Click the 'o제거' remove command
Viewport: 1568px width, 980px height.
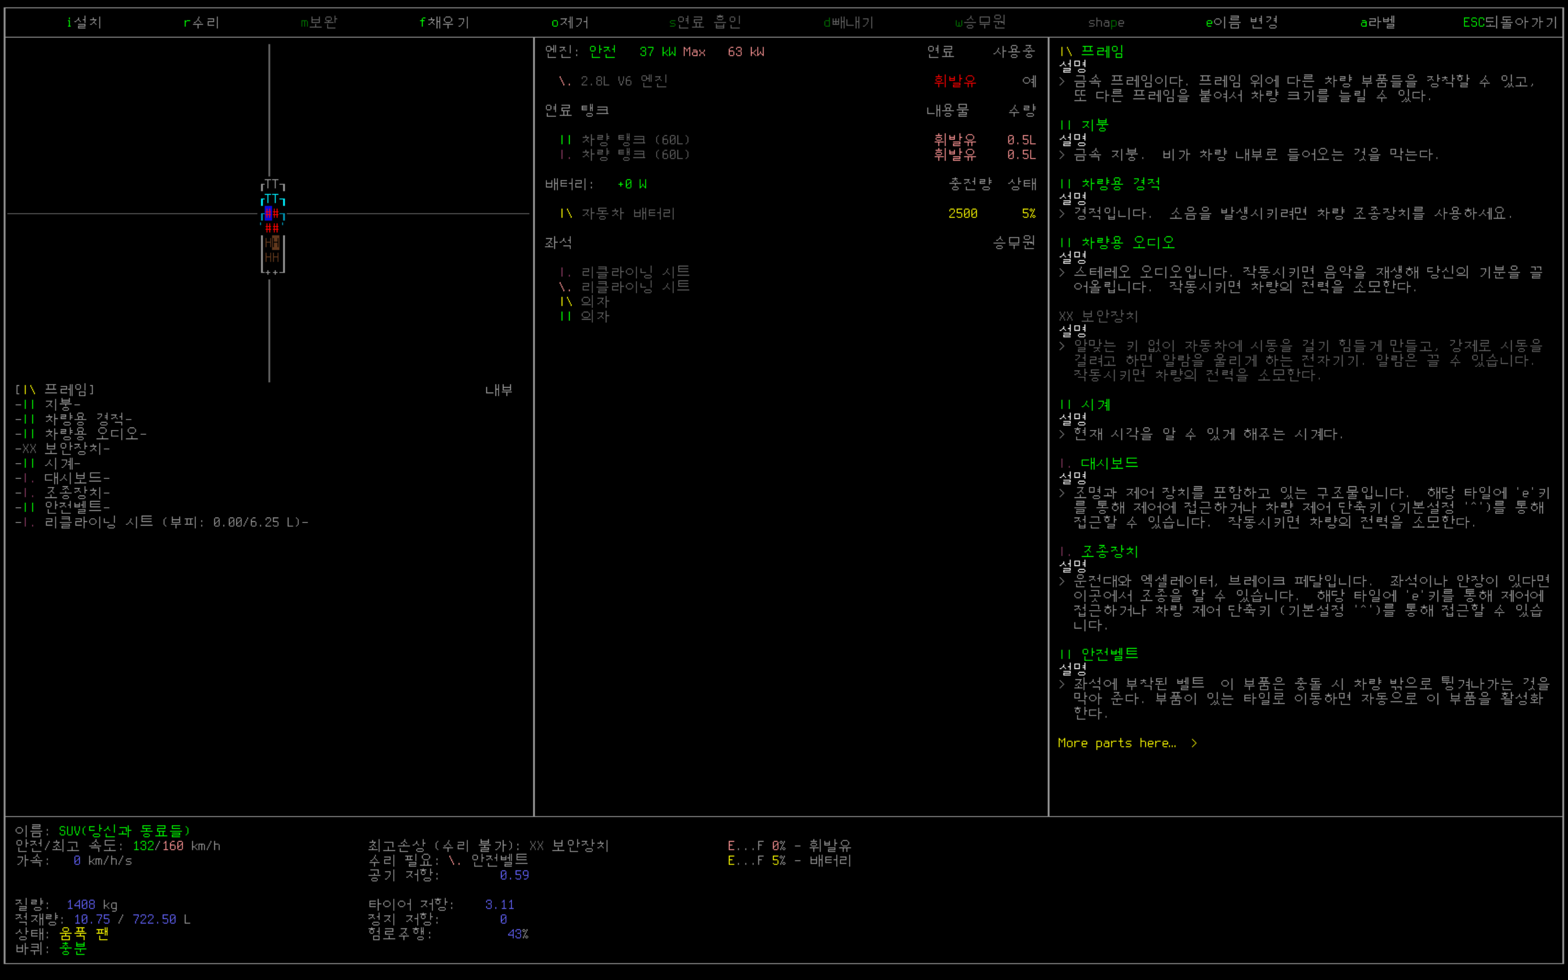(570, 23)
